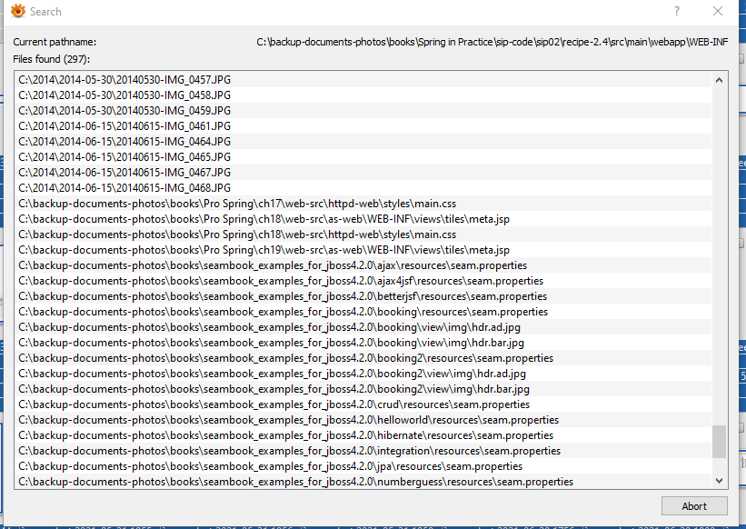Select booking2\view\img\hdr.ad.jpg row
Viewport: 746px width, 529px height.
click(364, 374)
